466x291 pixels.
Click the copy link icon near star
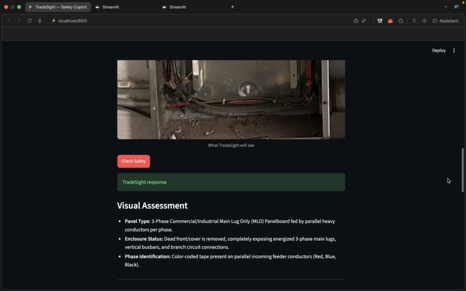click(x=364, y=21)
